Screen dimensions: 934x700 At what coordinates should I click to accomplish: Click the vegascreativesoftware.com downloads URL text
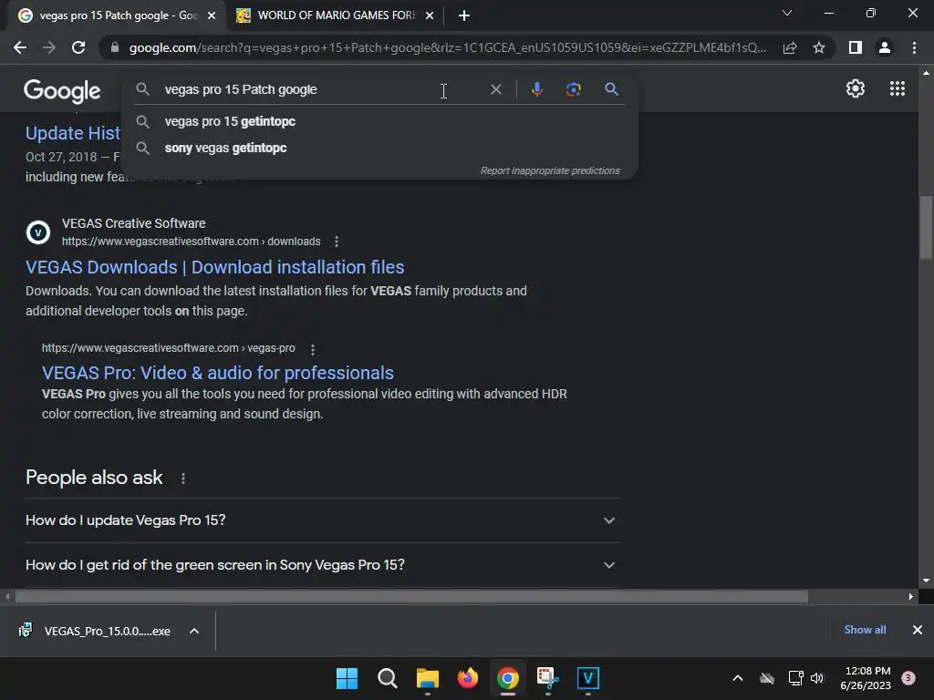coord(192,242)
